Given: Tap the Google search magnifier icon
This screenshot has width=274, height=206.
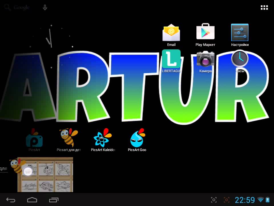Looking at the screenshot, I should (x=7, y=7).
